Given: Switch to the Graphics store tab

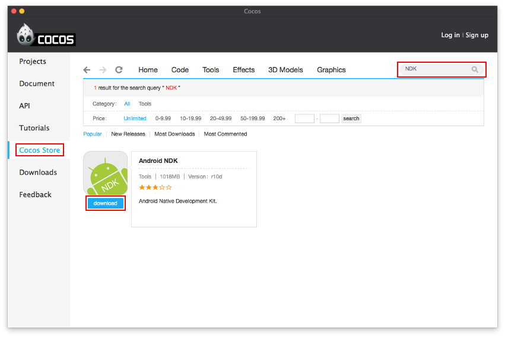Looking at the screenshot, I should click(x=331, y=70).
